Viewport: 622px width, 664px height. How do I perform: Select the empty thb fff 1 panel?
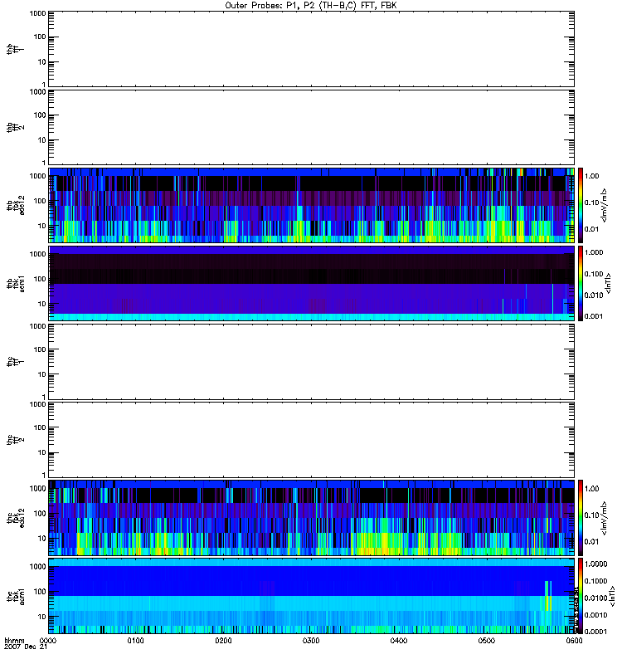coord(311,48)
